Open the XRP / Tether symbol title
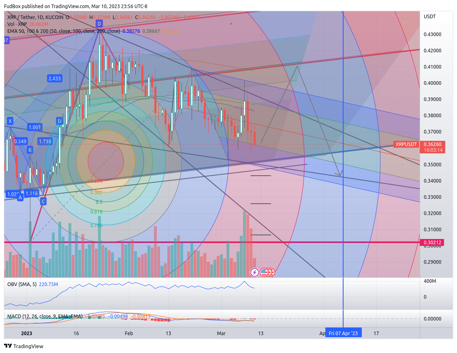The image size is (457, 353). (x=35, y=17)
